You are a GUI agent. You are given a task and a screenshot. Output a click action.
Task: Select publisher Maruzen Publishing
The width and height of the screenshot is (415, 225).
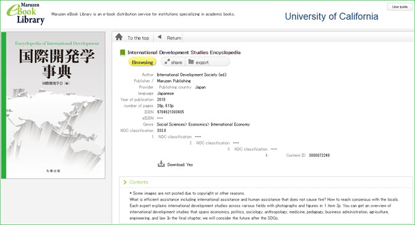(174, 81)
